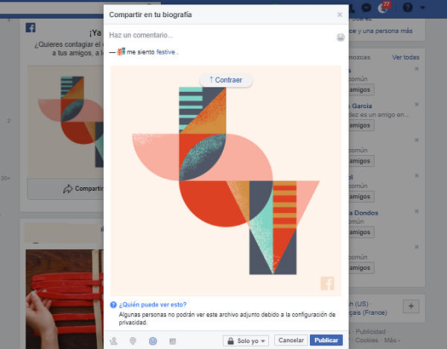Open the feeling/activity smiley icon
This screenshot has width=447, height=349.
153,341
